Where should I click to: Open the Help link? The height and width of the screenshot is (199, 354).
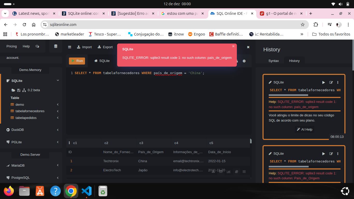tap(26, 46)
